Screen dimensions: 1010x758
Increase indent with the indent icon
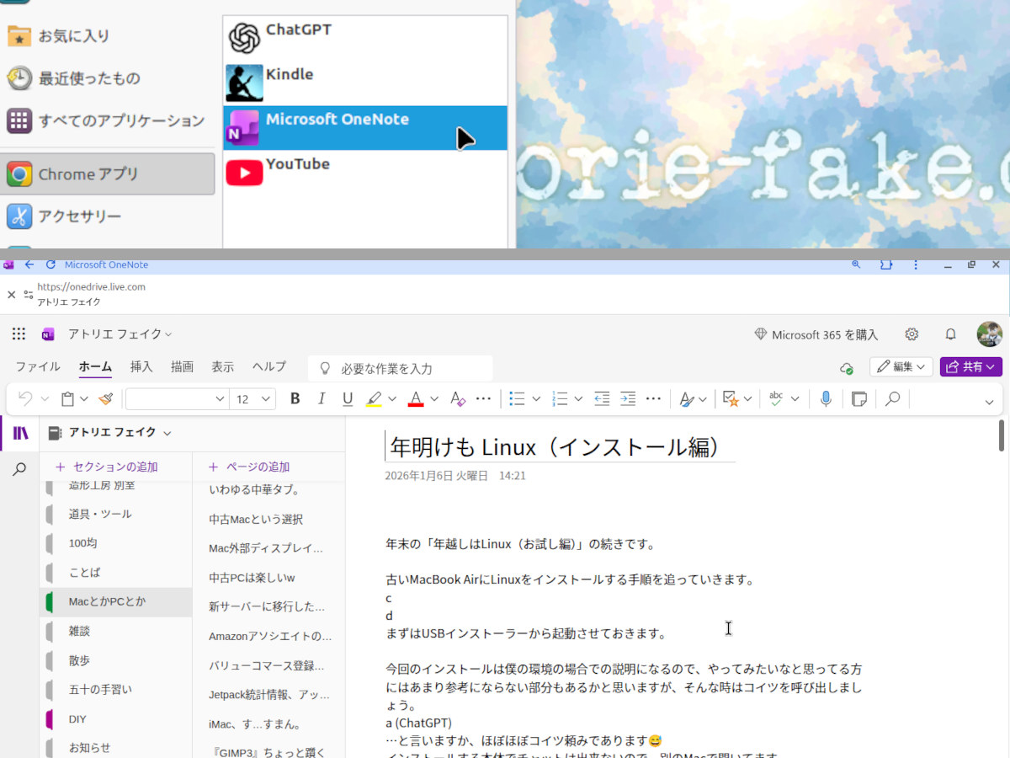[628, 398]
